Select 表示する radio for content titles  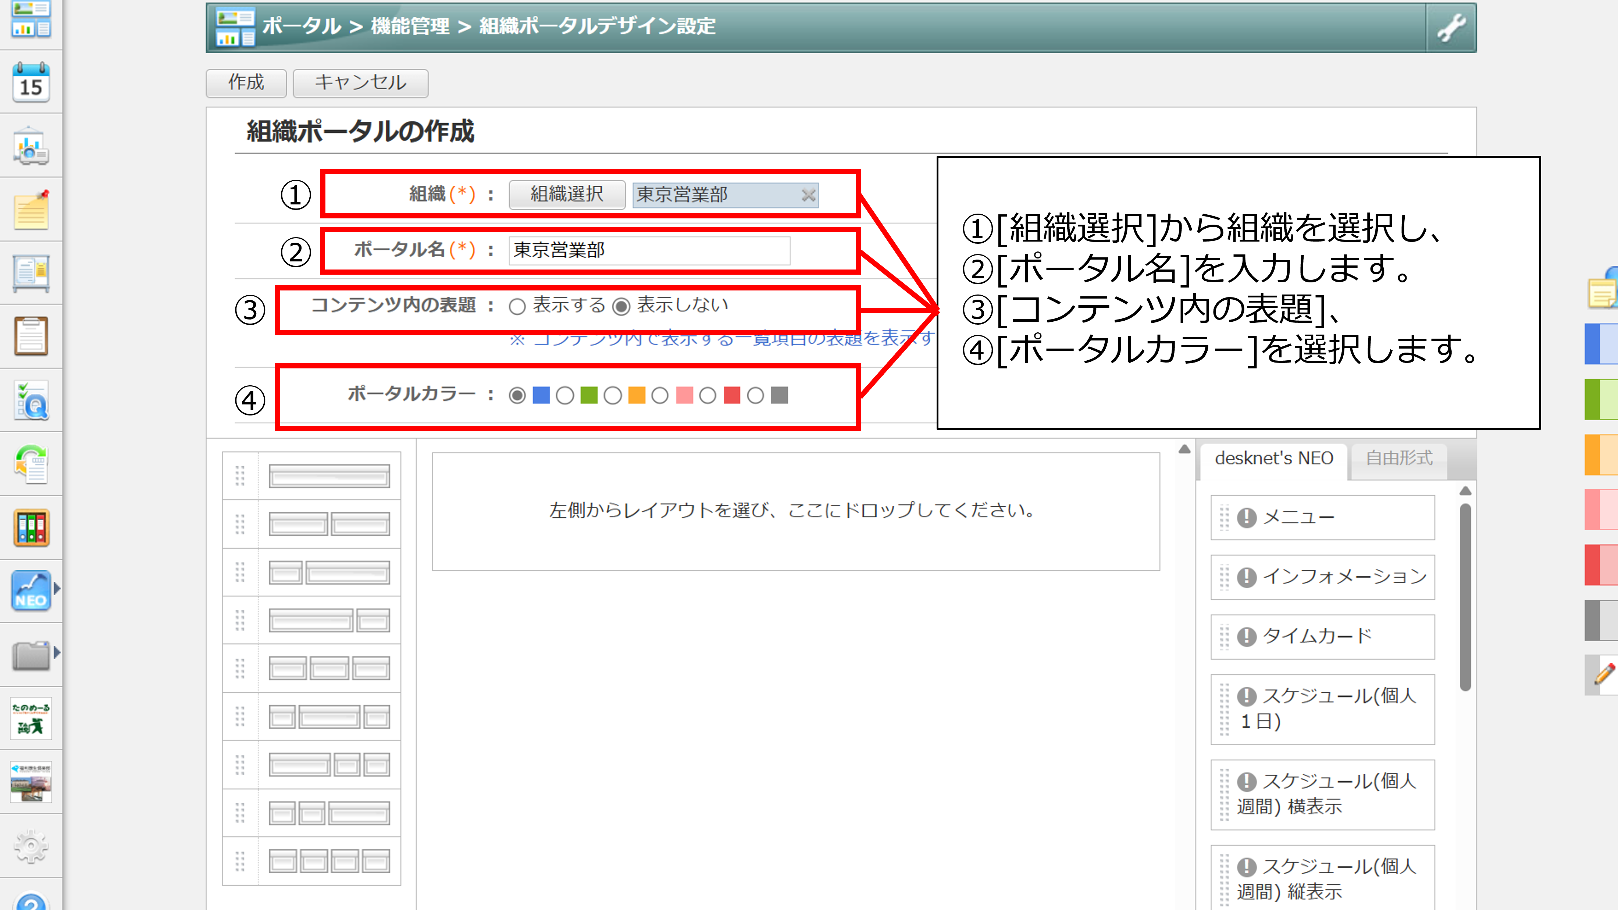tap(517, 307)
